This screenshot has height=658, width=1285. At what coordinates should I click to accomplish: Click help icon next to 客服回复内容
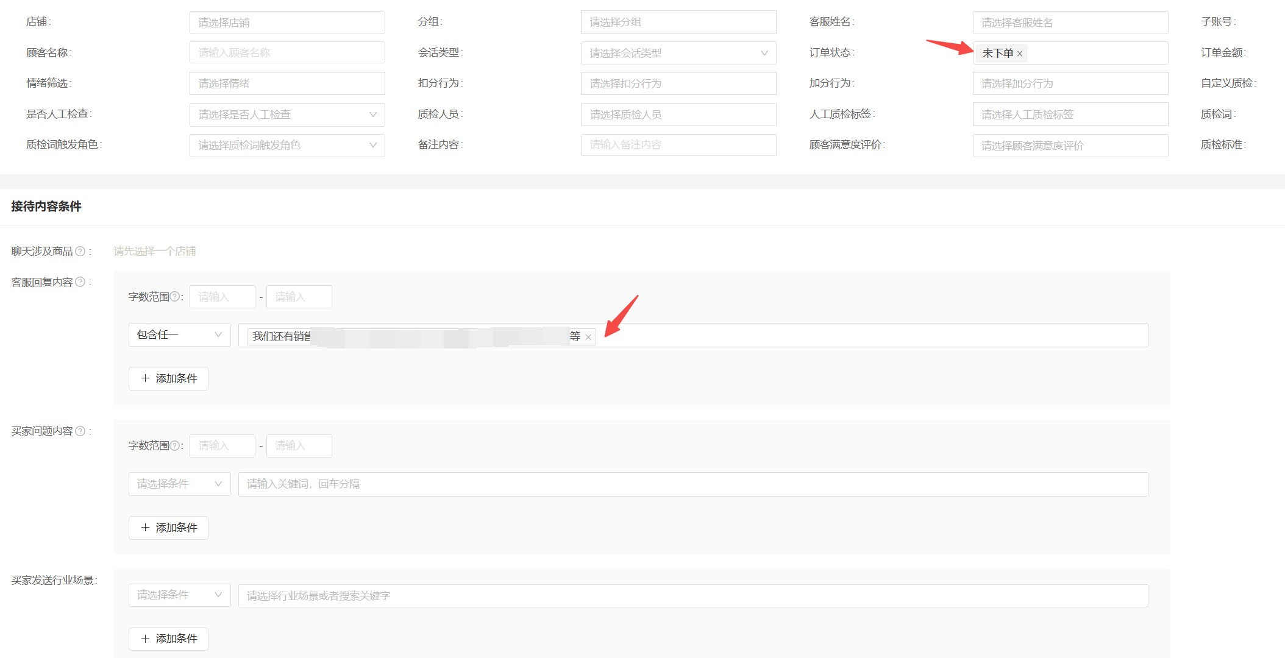click(x=80, y=282)
